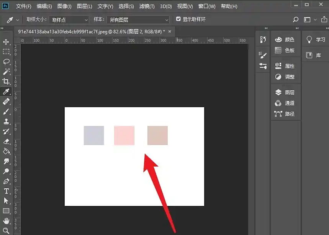329x235 pixels.
Task: Select the Rectangular Marquee tool
Action: point(6,52)
